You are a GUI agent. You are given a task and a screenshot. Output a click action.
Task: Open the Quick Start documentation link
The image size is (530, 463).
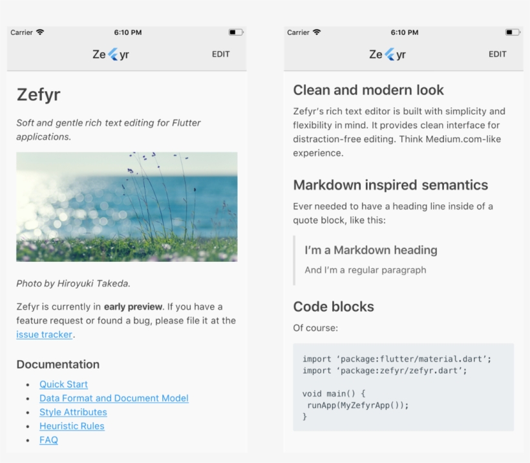click(x=63, y=384)
